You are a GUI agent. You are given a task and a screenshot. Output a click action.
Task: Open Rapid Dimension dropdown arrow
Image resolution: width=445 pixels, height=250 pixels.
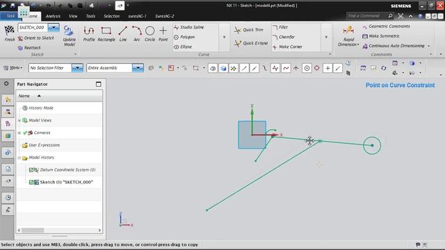358,44
